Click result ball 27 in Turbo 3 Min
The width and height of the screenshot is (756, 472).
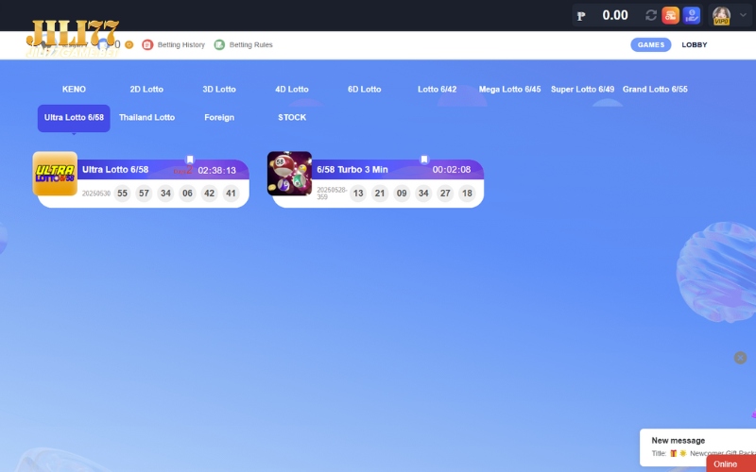pyautogui.click(x=445, y=194)
